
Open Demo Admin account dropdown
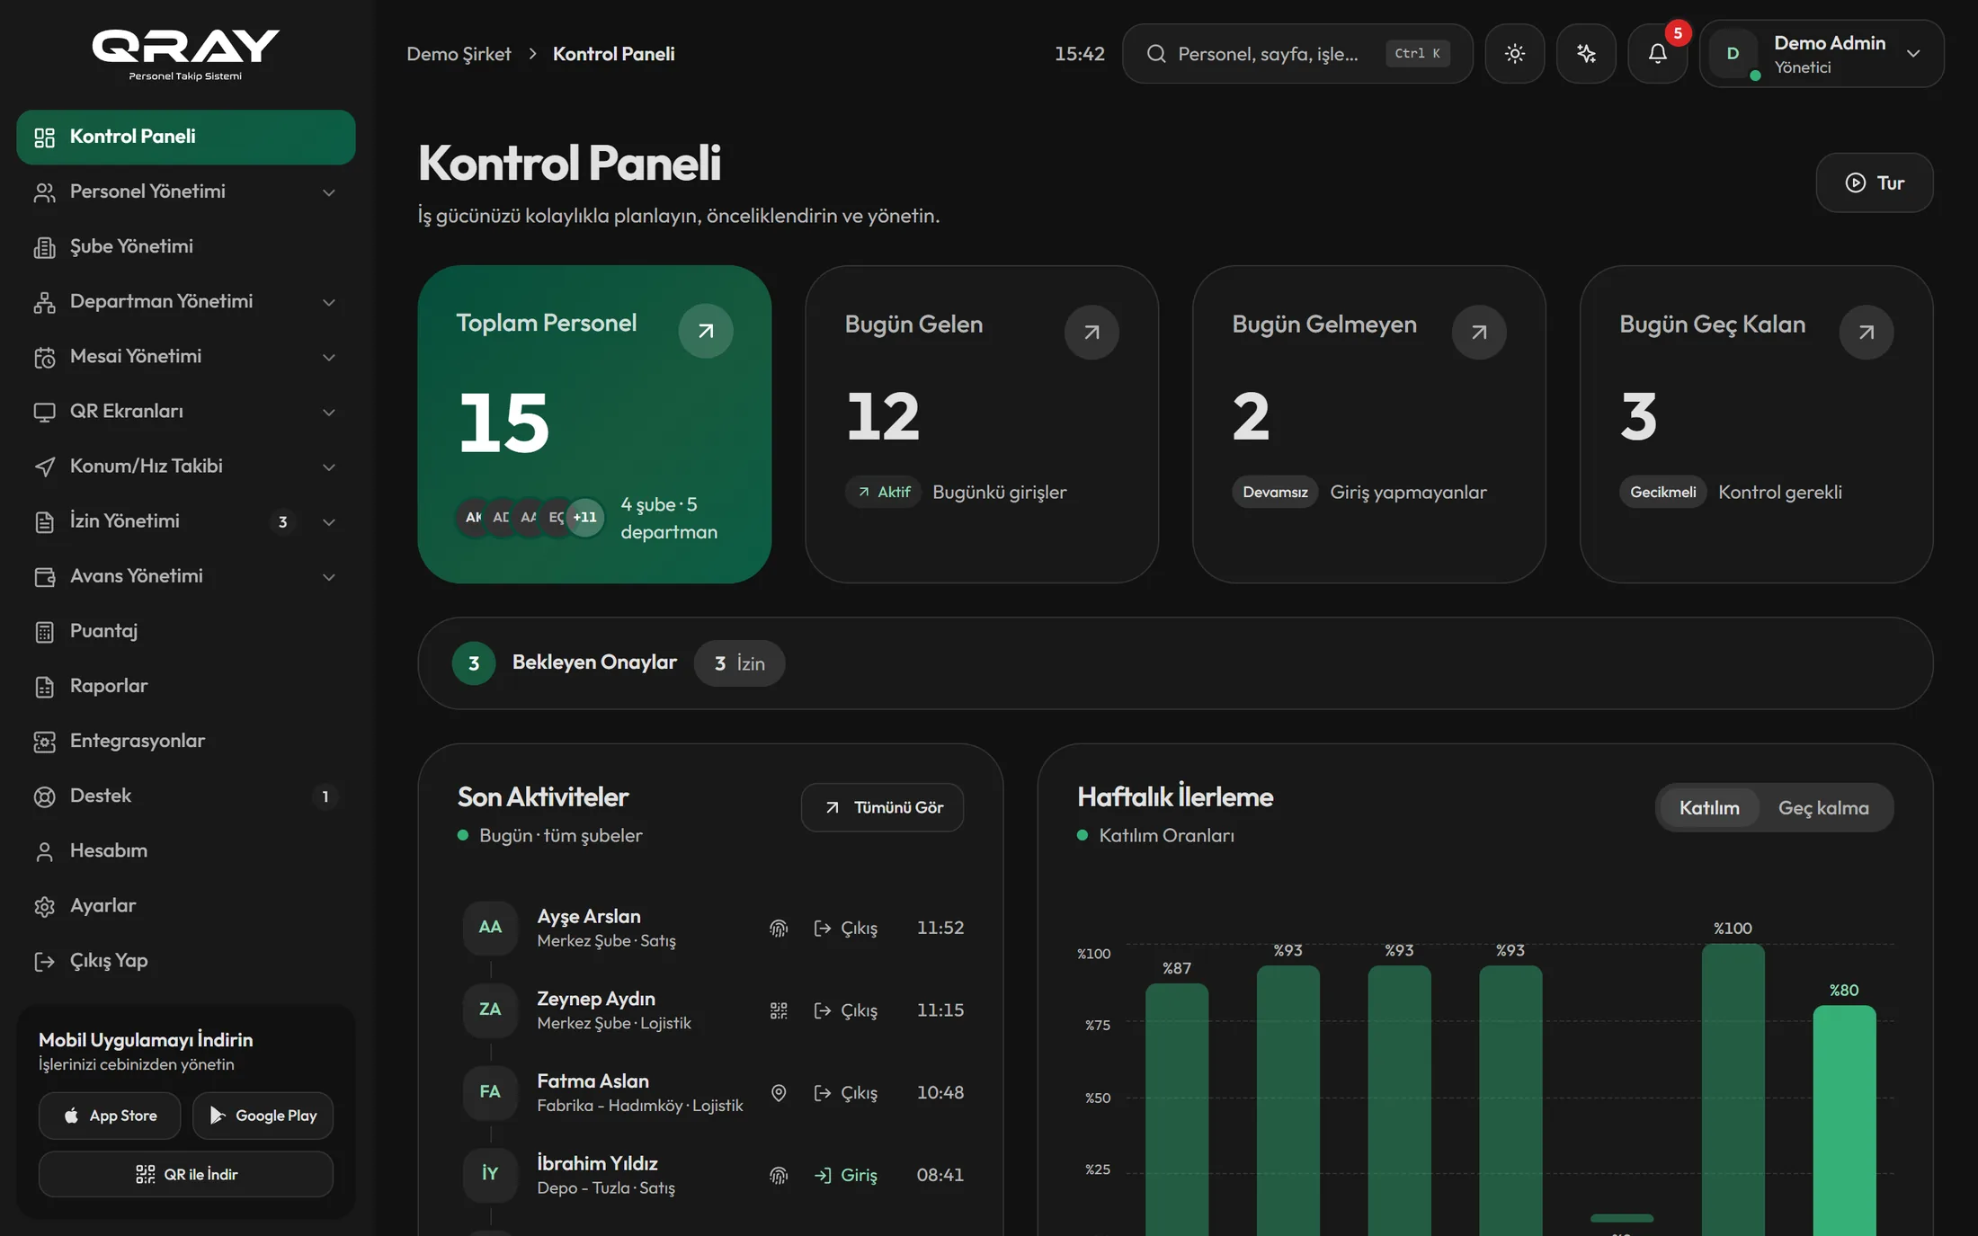point(1822,54)
